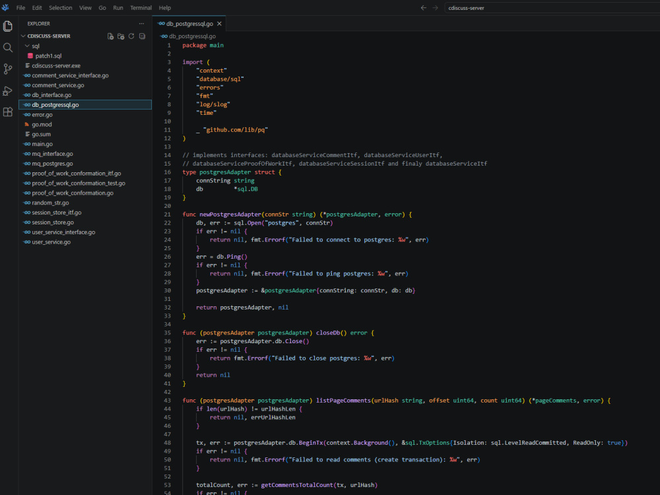Click the cdiscuss-server command center search box
660x495 pixels.
(551, 7)
